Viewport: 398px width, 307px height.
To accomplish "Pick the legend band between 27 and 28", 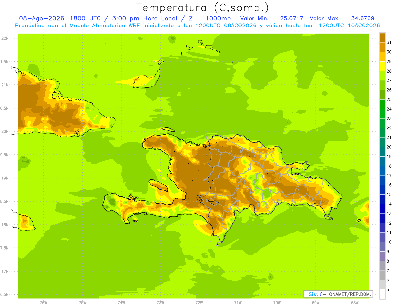I will pyautogui.click(x=382, y=76).
